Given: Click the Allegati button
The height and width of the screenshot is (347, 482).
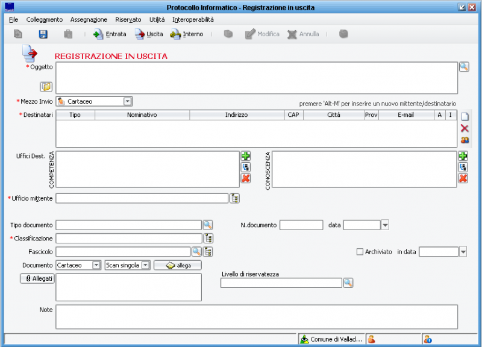Looking at the screenshot, I should (37, 278).
